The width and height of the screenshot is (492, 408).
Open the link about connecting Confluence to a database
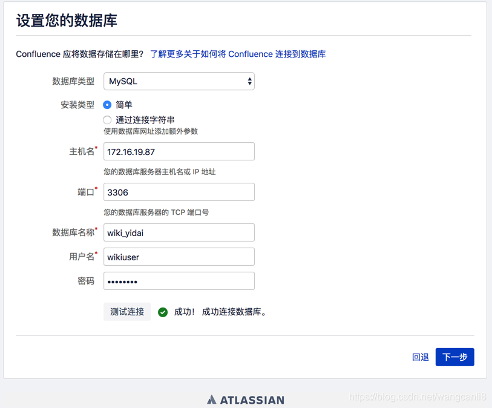(x=238, y=54)
